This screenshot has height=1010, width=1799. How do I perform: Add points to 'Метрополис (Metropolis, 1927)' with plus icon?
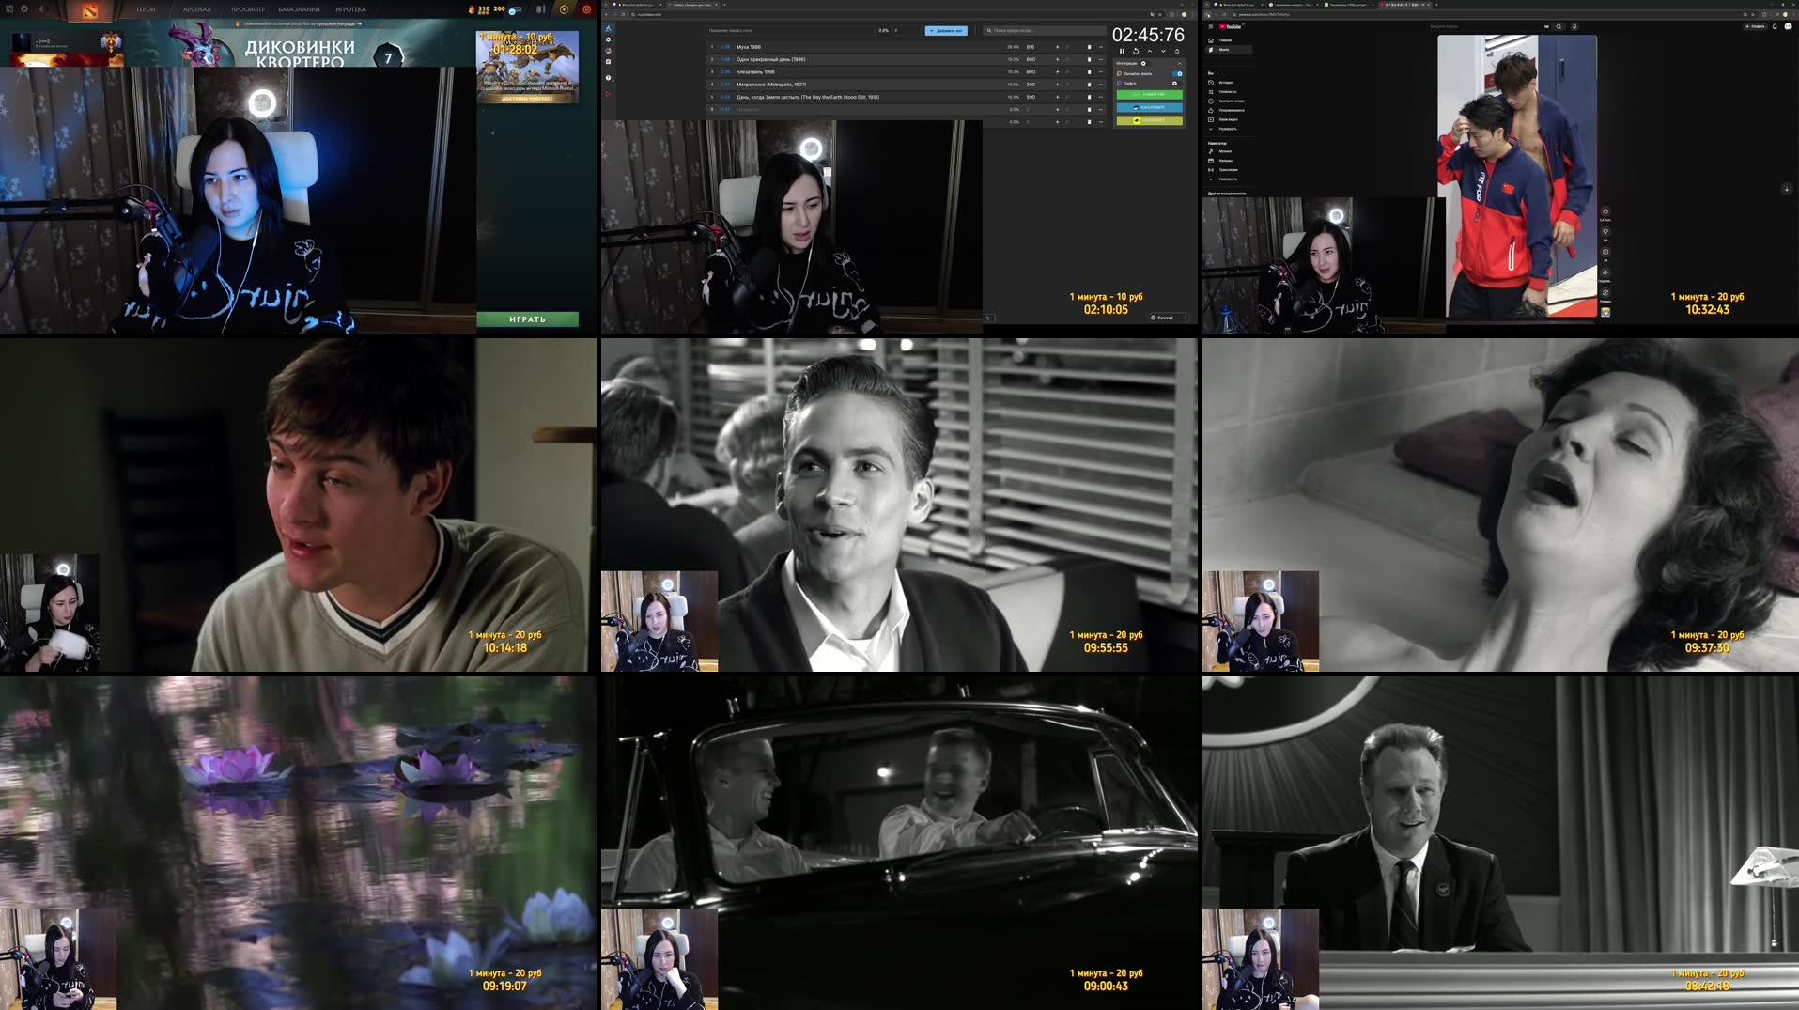1058,85
